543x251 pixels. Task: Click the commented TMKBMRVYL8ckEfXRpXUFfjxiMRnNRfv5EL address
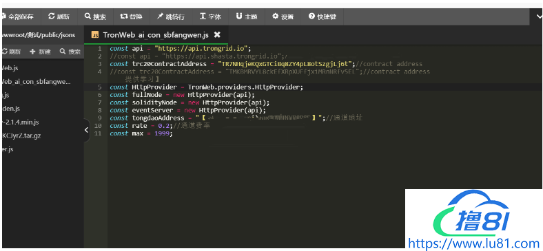pos(292,72)
